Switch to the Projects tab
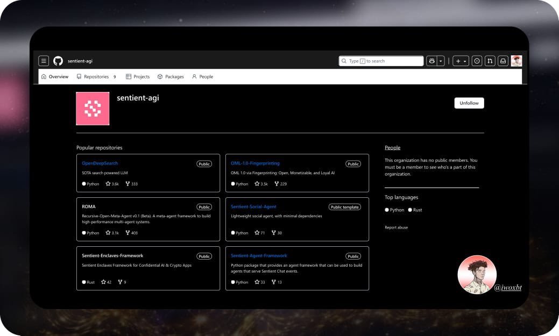 (138, 76)
